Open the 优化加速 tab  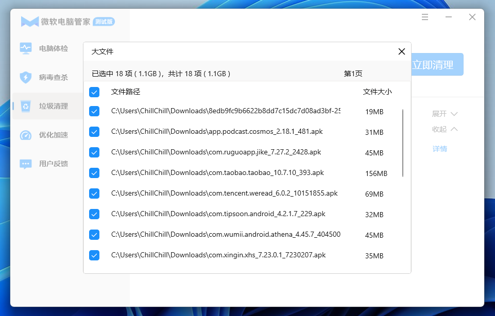point(48,135)
